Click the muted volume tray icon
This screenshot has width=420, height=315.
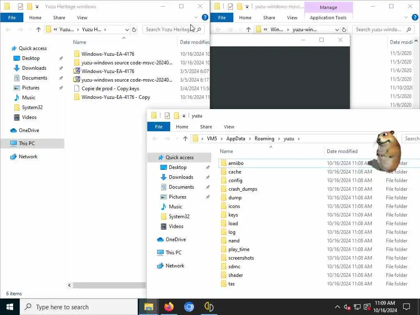tap(347, 307)
